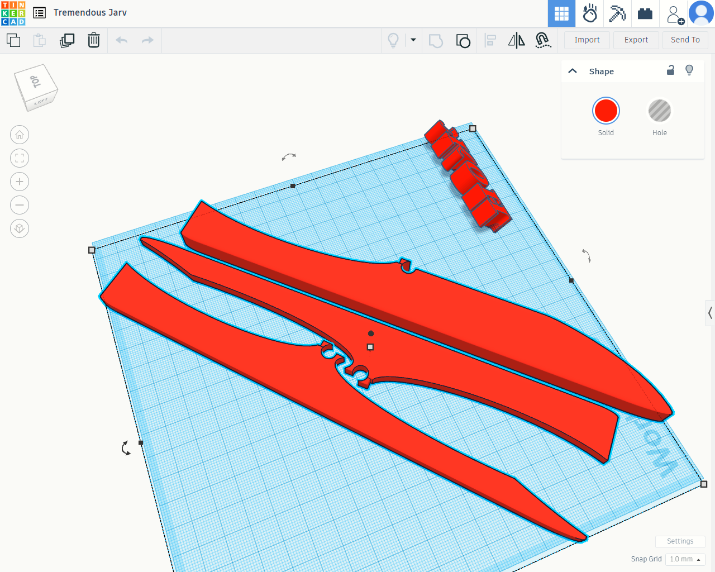The width and height of the screenshot is (715, 572).
Task: Invite a collaborator with add-person icon
Action: click(675, 15)
